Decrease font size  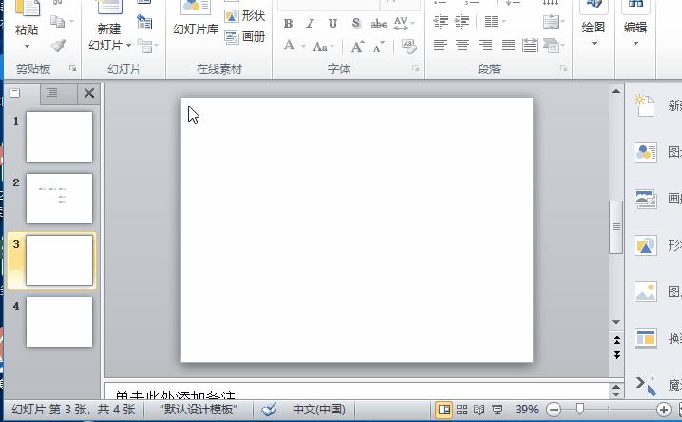pyautogui.click(x=378, y=47)
